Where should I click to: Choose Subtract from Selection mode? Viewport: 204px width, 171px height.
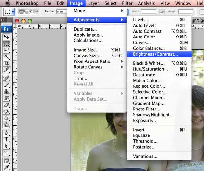31,12
